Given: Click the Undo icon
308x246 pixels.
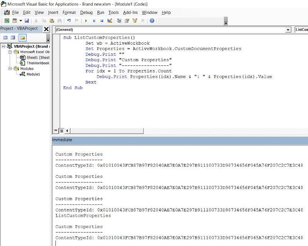Looking at the screenshot, I should click(69, 20).
